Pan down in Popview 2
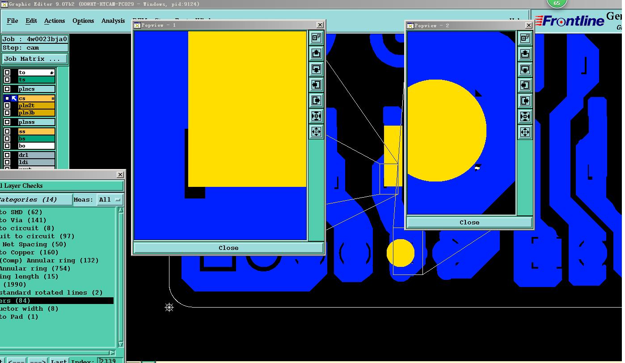The width and height of the screenshot is (625, 363). click(x=525, y=70)
